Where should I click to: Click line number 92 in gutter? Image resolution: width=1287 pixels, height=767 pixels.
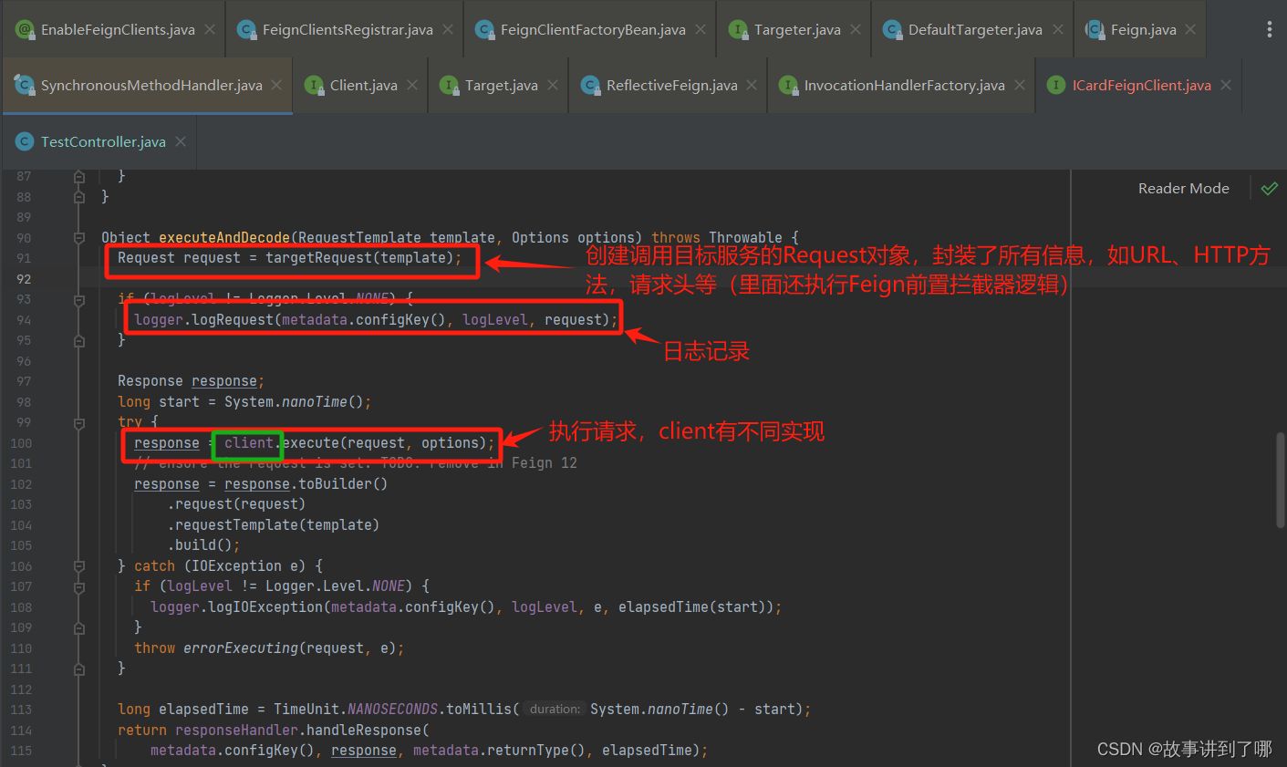(23, 279)
